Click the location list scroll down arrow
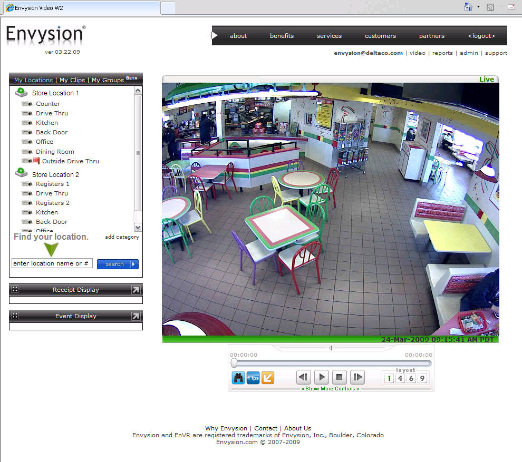The width and height of the screenshot is (522, 462). (x=138, y=227)
